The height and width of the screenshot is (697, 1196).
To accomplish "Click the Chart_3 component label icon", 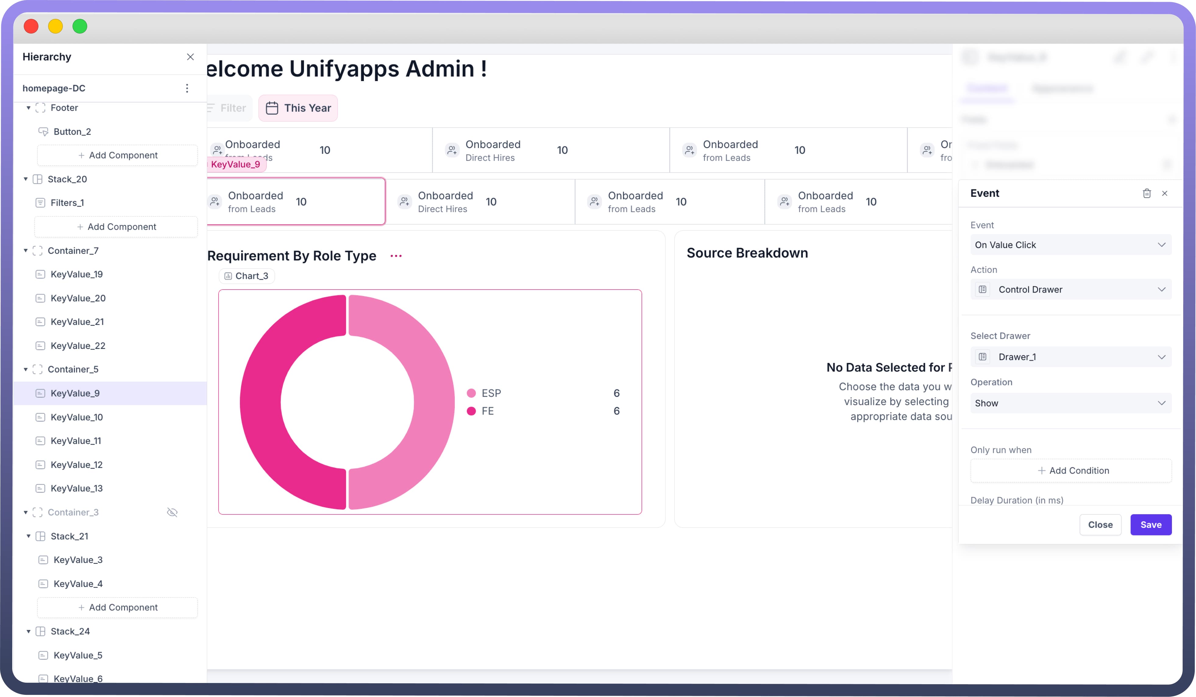I will tap(228, 276).
